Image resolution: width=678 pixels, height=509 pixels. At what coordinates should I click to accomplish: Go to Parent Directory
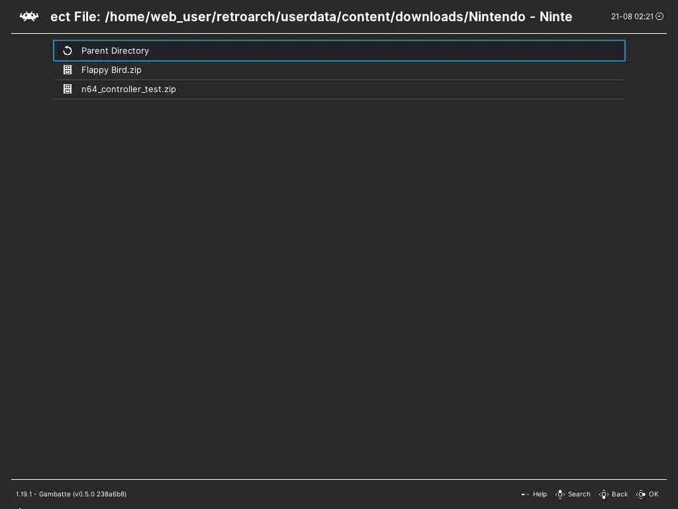339,50
